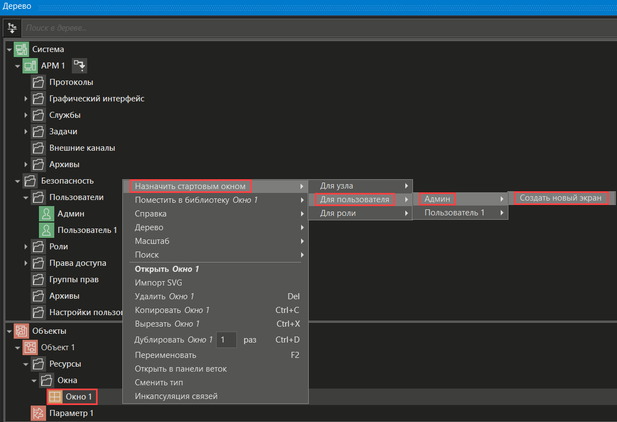Choose Переименовать from context menu

165,355
